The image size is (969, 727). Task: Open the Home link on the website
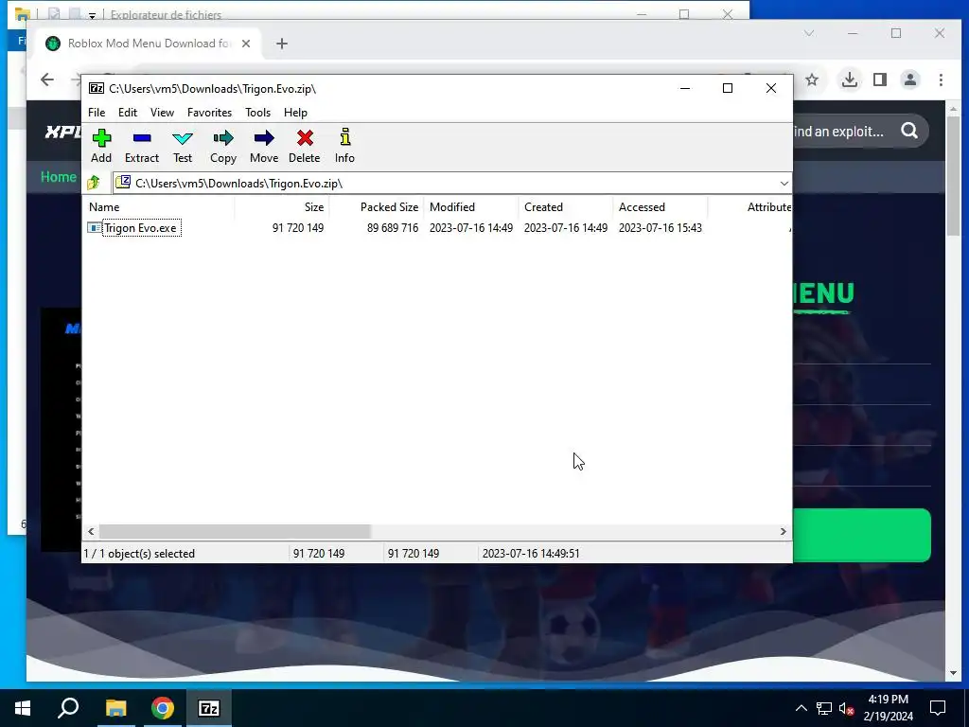click(x=58, y=177)
